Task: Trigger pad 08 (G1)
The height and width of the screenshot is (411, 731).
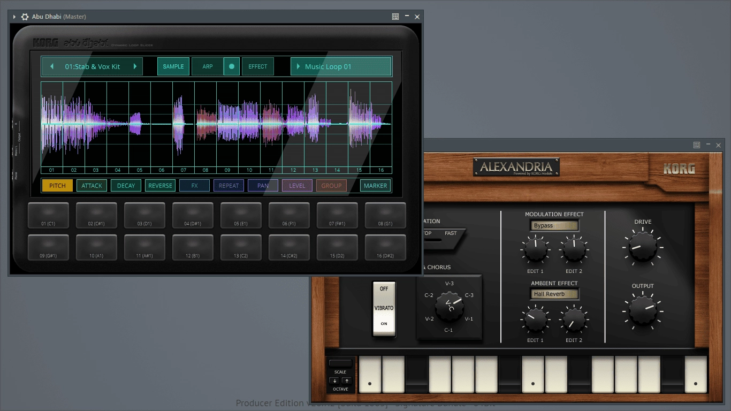Action: pos(385,215)
